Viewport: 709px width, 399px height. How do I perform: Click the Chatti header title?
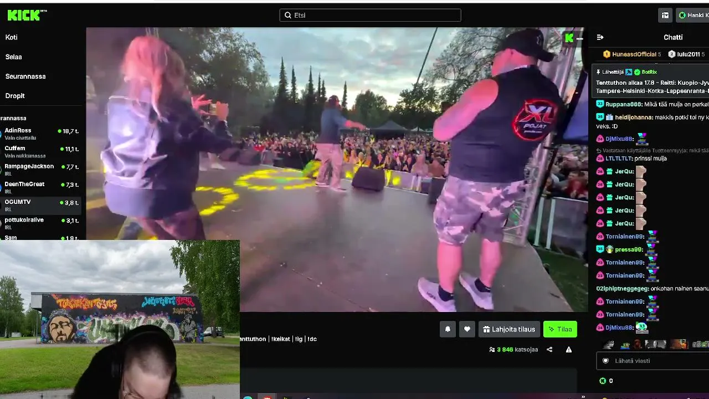673,37
